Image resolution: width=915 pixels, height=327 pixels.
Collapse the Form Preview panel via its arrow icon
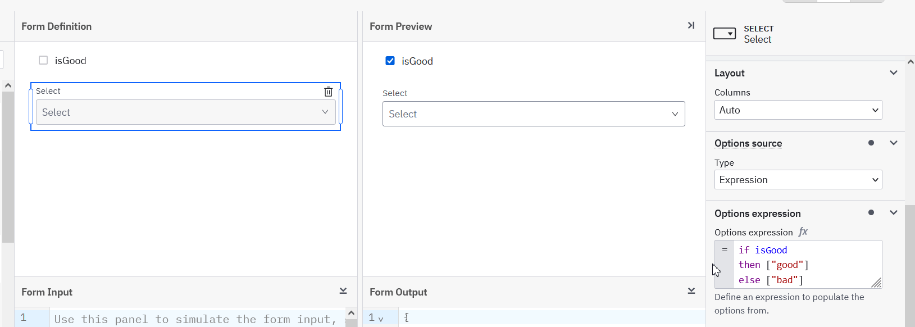[690, 25]
